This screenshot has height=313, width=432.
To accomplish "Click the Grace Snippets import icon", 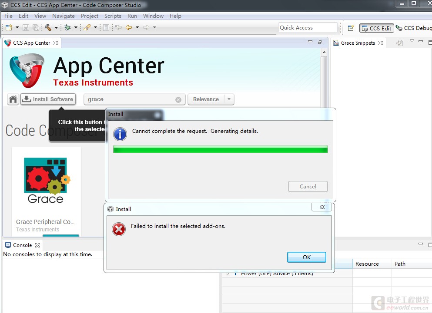I will (399, 43).
